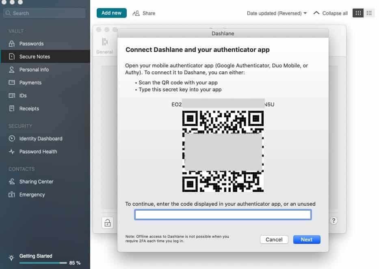Select the Secure Notes note icon
This screenshot has width=379, height=269.
click(x=12, y=56)
